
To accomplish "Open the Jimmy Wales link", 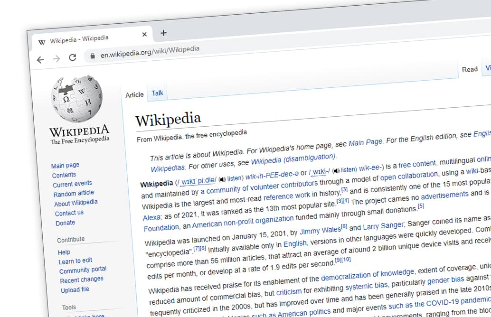I will [320, 231].
